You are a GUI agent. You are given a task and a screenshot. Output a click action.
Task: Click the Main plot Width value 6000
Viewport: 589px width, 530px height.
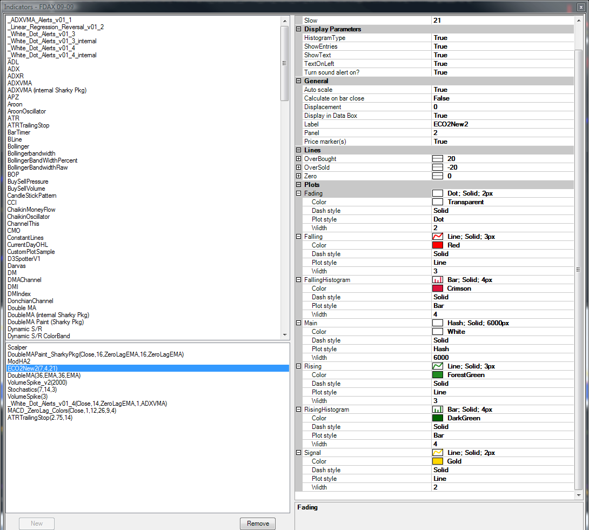503,357
